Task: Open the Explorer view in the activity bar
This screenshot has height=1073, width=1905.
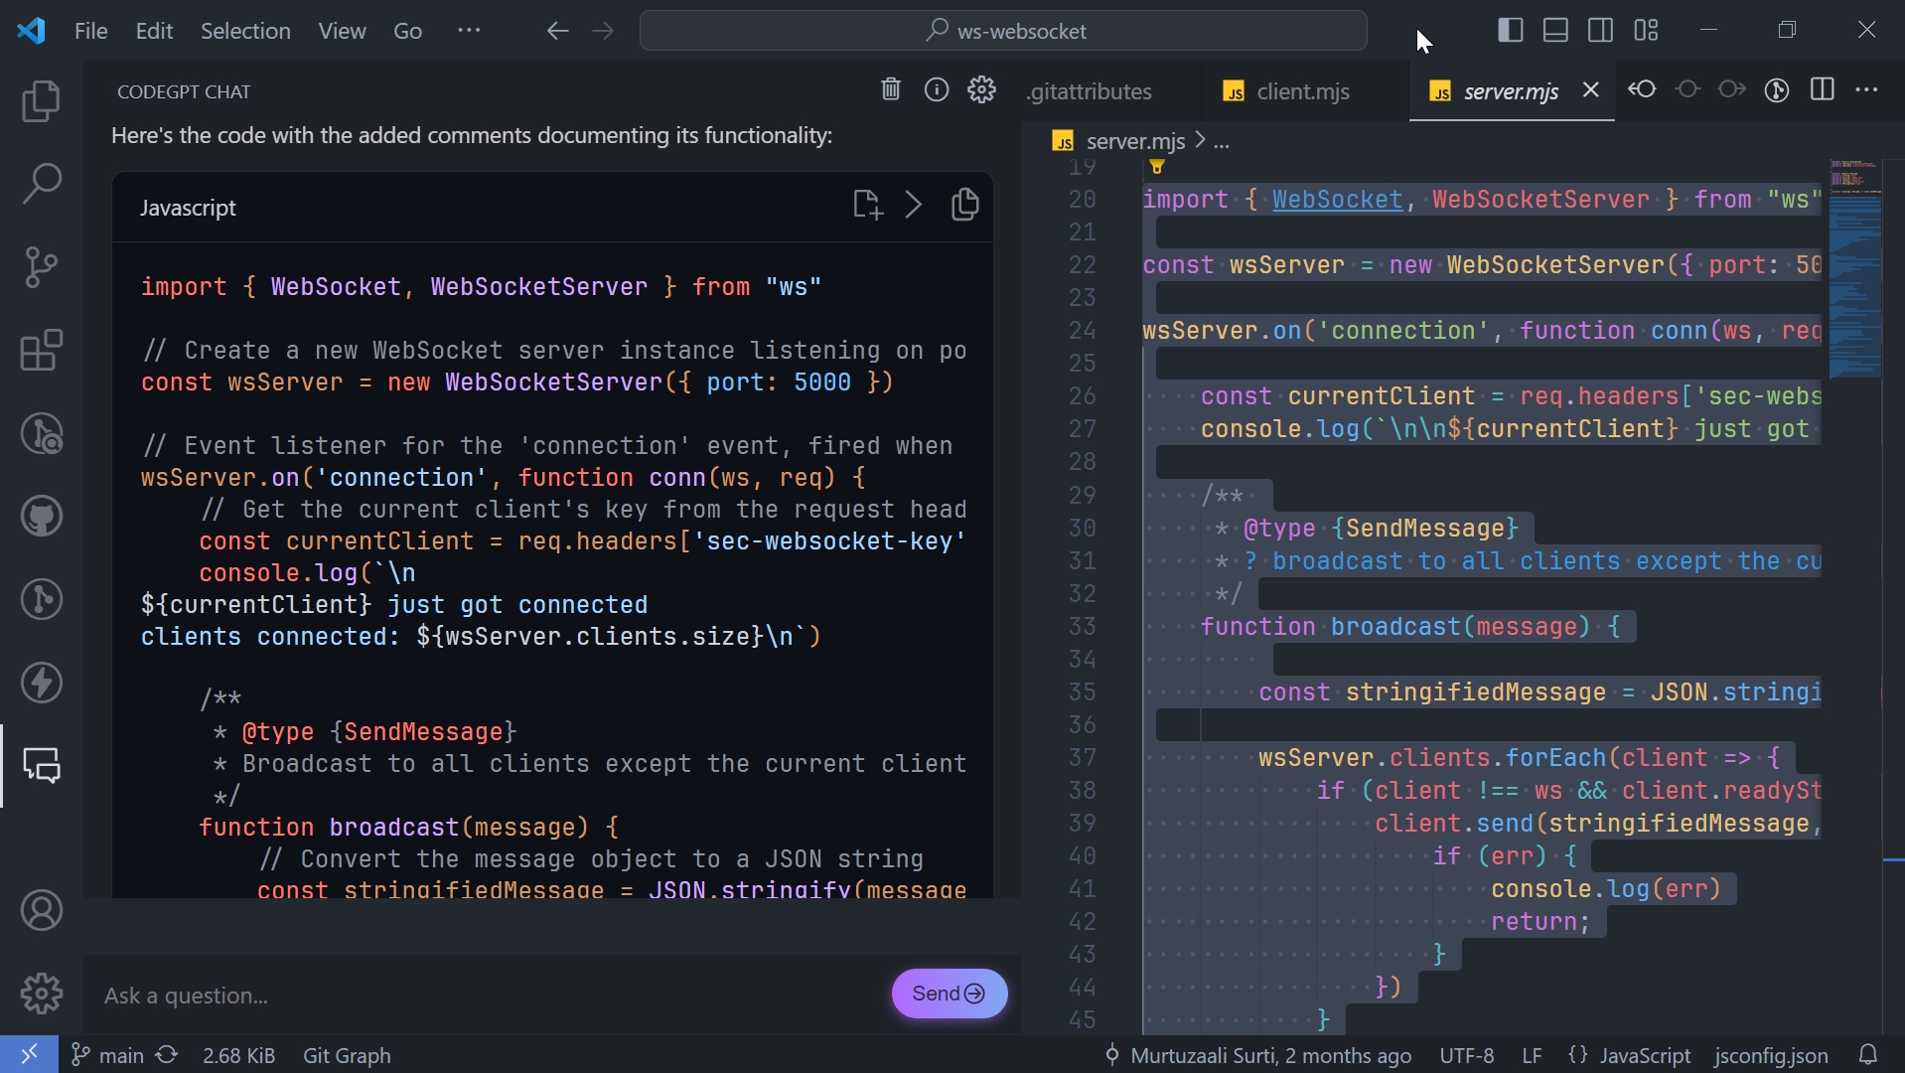Action: (42, 100)
